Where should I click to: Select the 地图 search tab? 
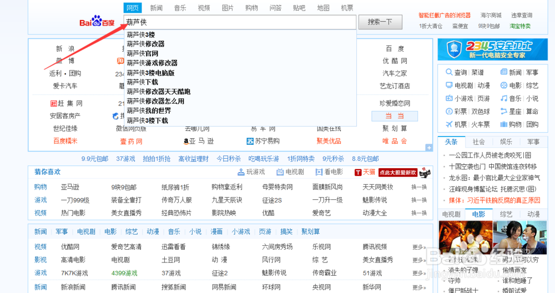tap(323, 8)
